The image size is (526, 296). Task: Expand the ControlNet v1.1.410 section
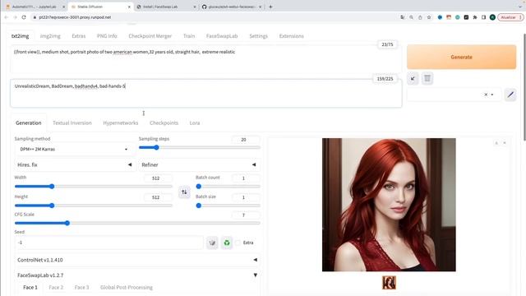pos(137,260)
